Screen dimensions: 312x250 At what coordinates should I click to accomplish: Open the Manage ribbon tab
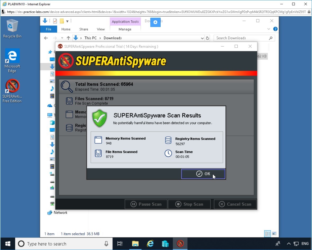[x=125, y=29]
